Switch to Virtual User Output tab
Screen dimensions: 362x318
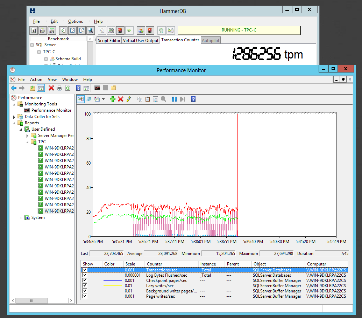pos(141,40)
